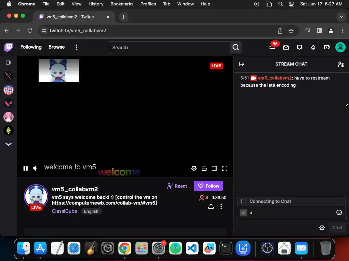The height and width of the screenshot is (261, 349).
Task: Open Prime loot inbox icon
Action: [286, 47]
